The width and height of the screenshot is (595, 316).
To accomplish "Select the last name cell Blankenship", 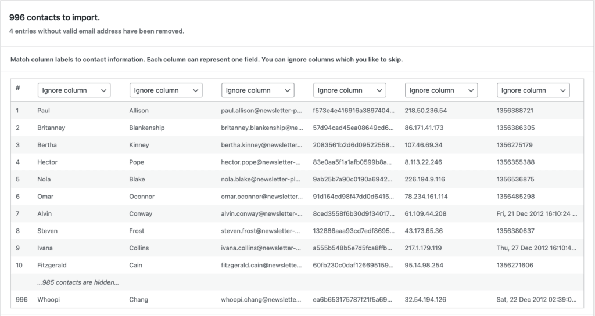I will (x=146, y=128).
